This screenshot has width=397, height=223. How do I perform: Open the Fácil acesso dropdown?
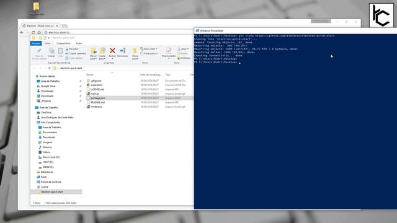coord(149,53)
